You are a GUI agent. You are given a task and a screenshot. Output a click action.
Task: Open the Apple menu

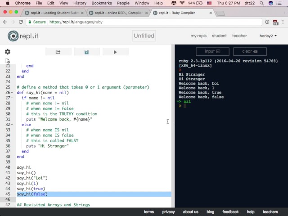(x=7, y=3)
